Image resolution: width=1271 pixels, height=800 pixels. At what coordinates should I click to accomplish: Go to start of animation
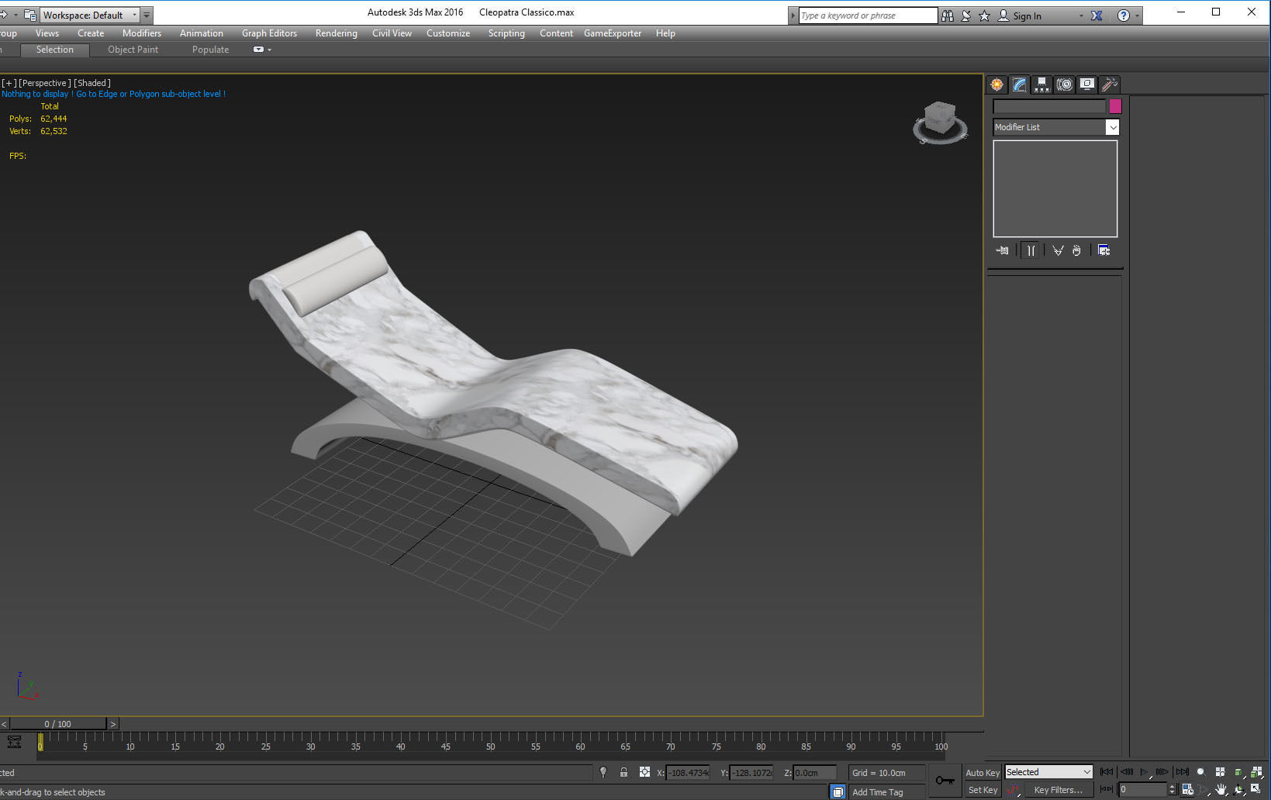pyautogui.click(x=1107, y=772)
